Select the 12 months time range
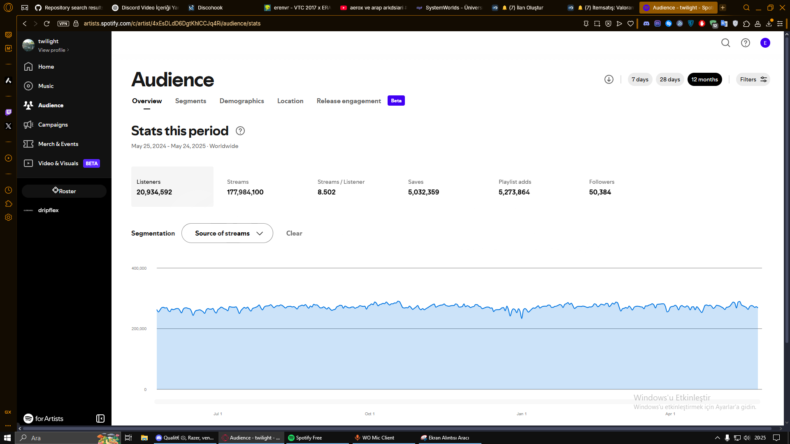790x444 pixels. (x=704, y=79)
